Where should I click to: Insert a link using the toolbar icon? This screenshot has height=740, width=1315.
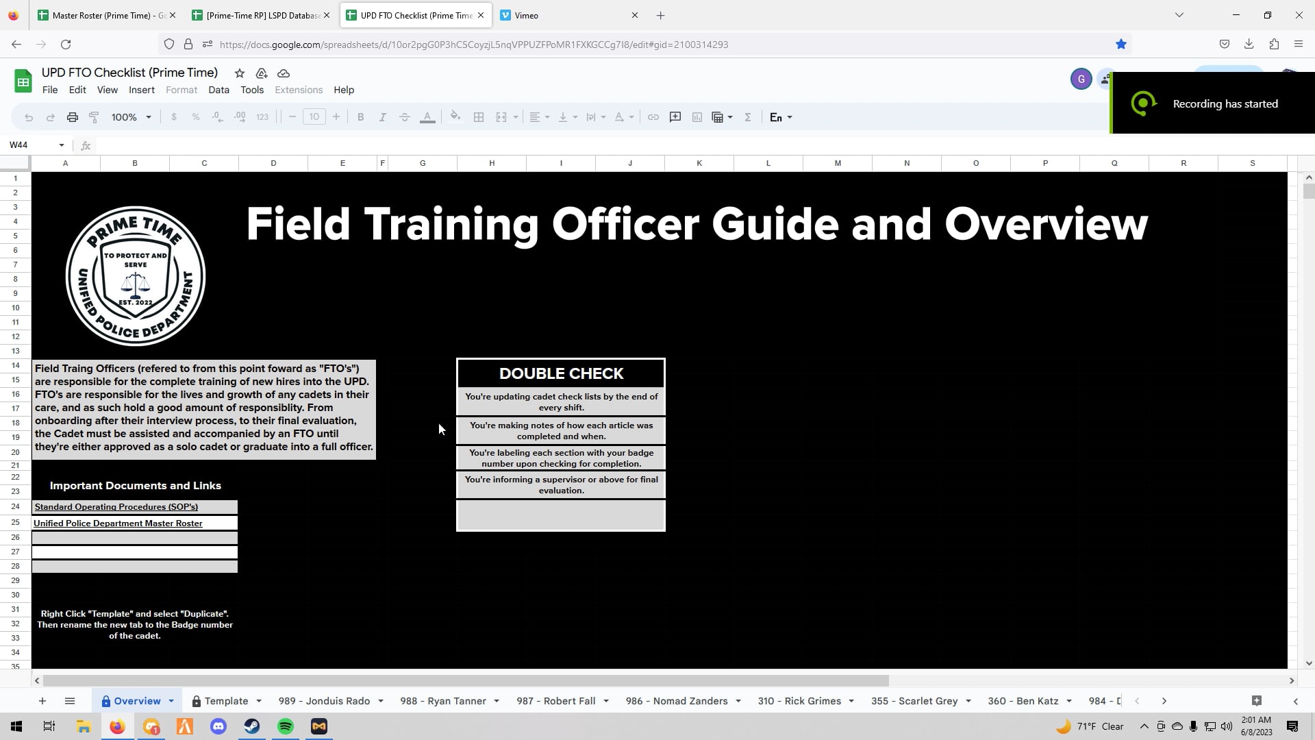653,116
